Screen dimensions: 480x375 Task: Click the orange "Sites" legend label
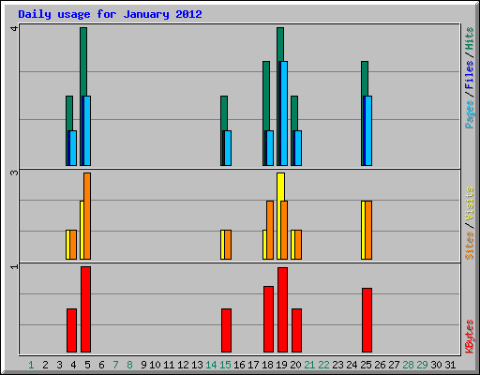[469, 246]
